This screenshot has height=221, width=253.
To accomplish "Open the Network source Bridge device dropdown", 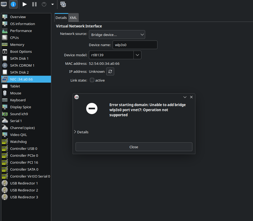I will pyautogui.click(x=117, y=35).
